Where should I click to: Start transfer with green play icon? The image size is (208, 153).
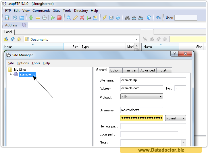pos(53,18)
